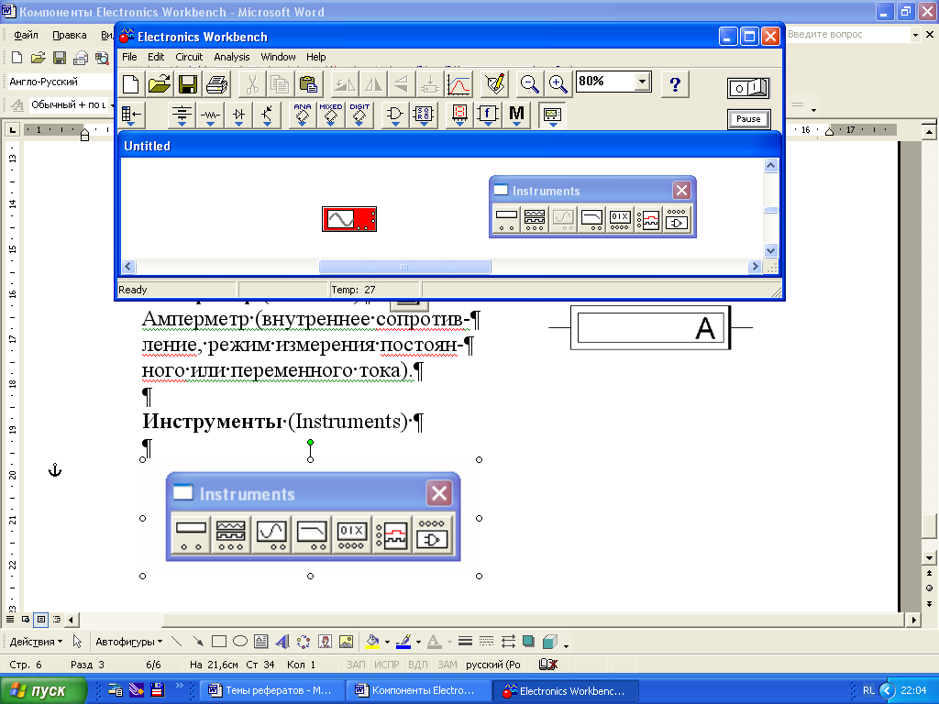Image resolution: width=939 pixels, height=704 pixels.
Task: Select Function Generator in Workbench Instruments palette
Action: point(535,219)
